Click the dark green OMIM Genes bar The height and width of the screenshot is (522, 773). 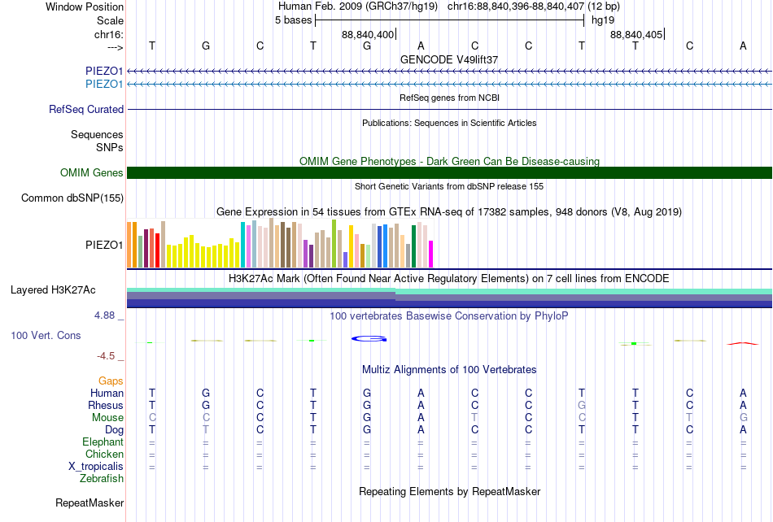[x=450, y=173]
